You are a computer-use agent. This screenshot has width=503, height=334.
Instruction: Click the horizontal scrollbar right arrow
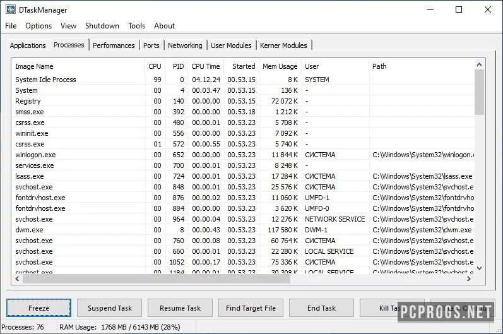tap(469, 279)
